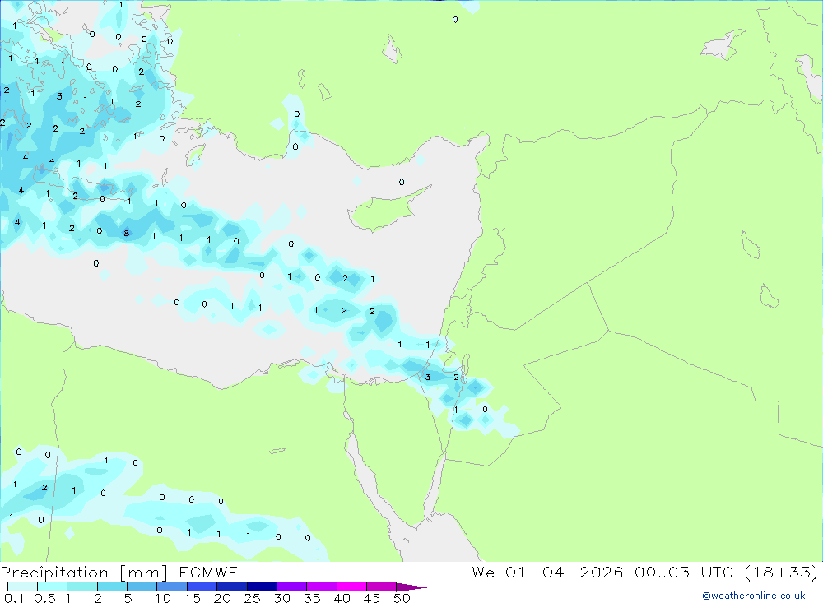
Task: Select the date text "We 01-04-2026"
Action: (x=547, y=572)
